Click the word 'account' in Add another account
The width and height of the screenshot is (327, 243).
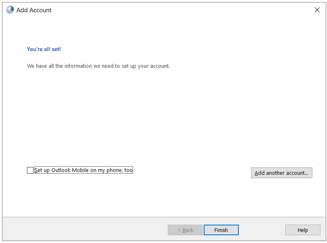[x=297, y=173]
